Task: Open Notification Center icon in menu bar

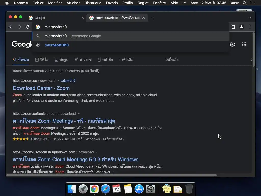Action: [x=253, y=3]
